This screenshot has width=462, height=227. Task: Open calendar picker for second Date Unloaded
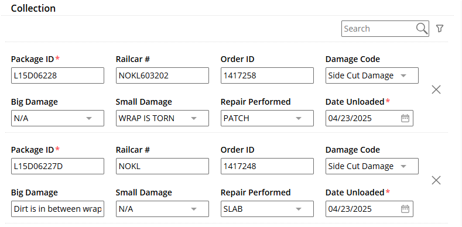point(405,209)
